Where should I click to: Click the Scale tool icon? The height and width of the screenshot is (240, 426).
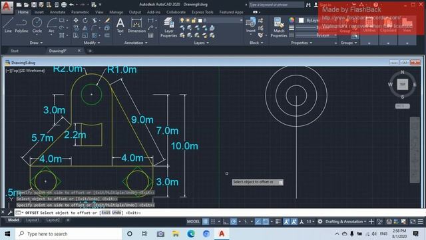85,35
